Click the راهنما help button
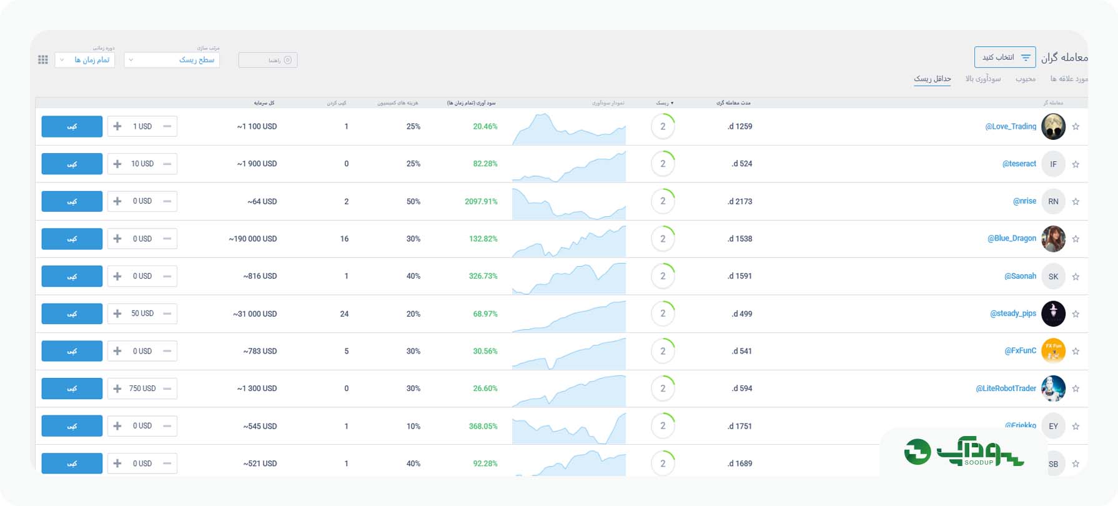 coord(268,60)
